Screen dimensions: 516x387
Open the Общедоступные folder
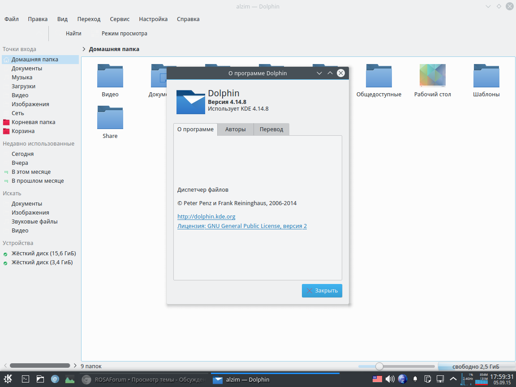379,81
